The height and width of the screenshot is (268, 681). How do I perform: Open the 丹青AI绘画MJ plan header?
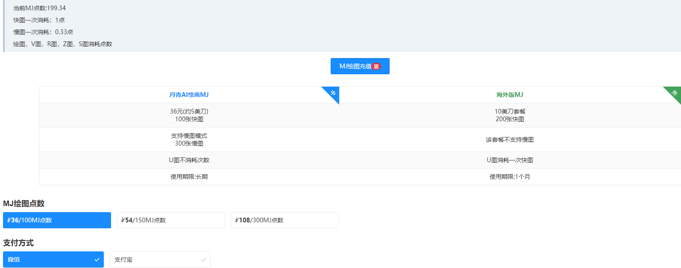(189, 95)
